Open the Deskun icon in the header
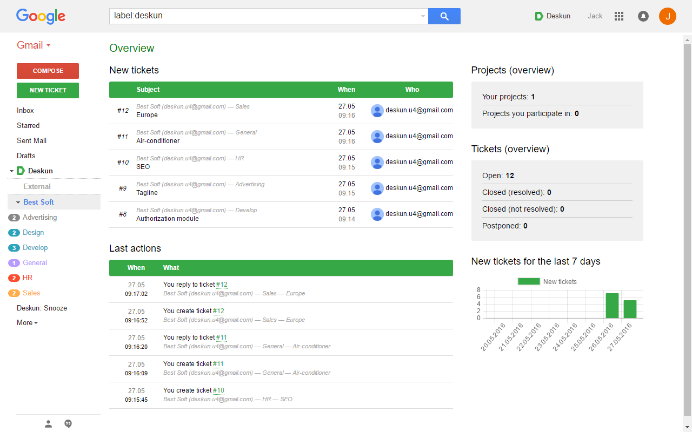Screen dimensions: 692x432 pos(538,16)
